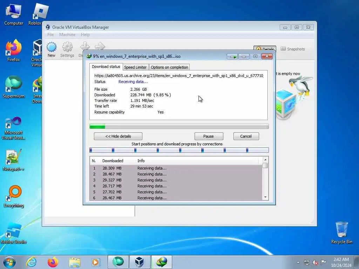Click the N. column header

(94, 161)
